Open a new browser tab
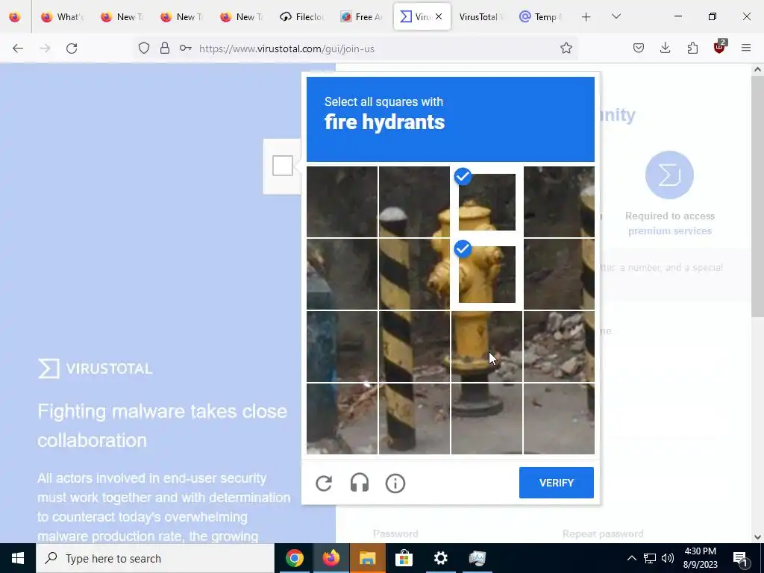The image size is (764, 573). pyautogui.click(x=586, y=16)
